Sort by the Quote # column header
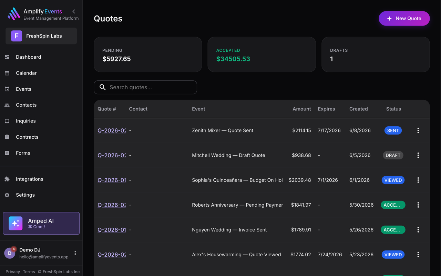 pos(107,109)
